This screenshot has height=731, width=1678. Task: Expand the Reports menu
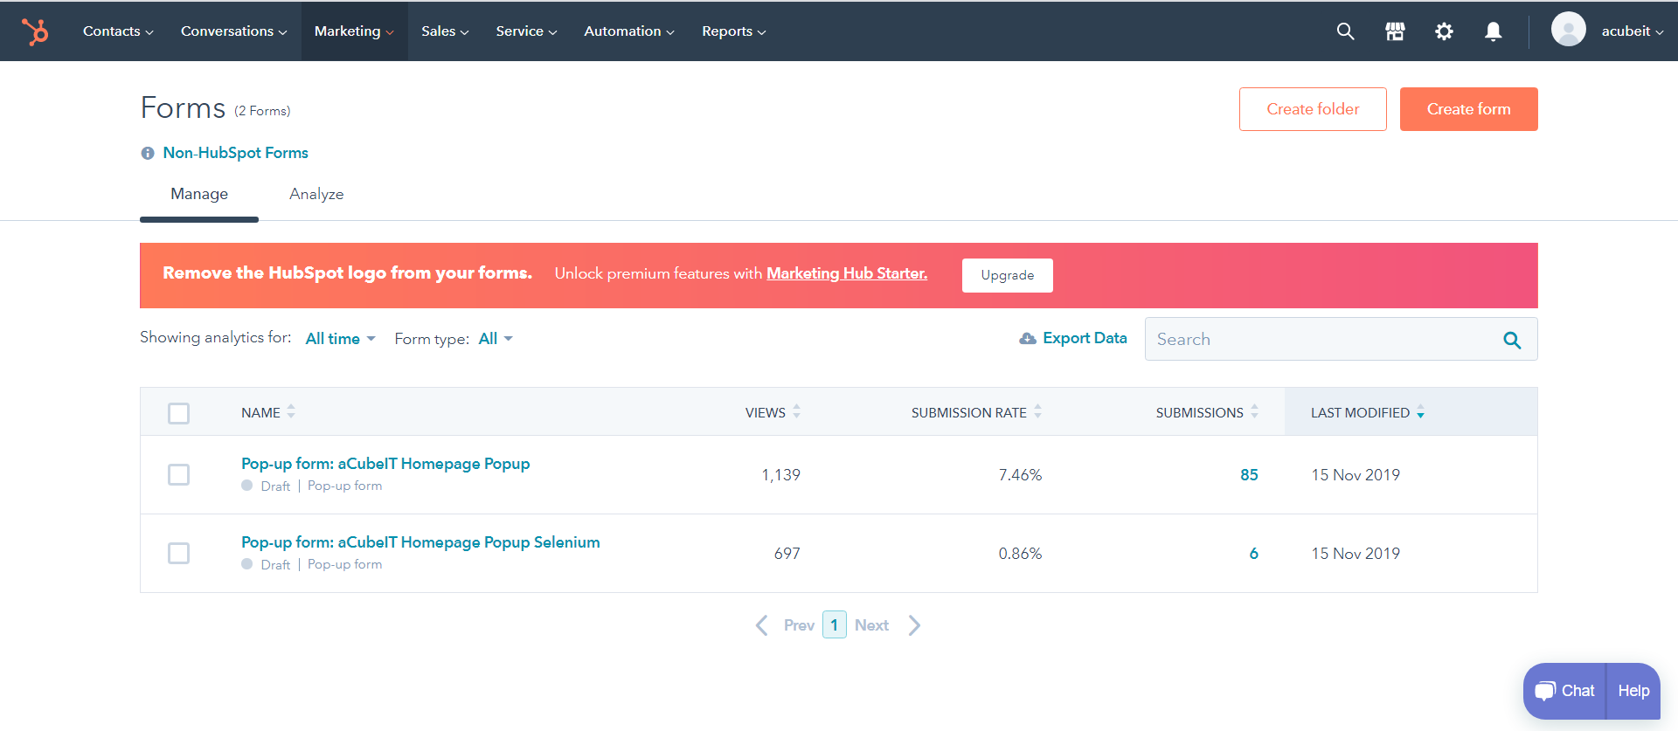(x=734, y=31)
